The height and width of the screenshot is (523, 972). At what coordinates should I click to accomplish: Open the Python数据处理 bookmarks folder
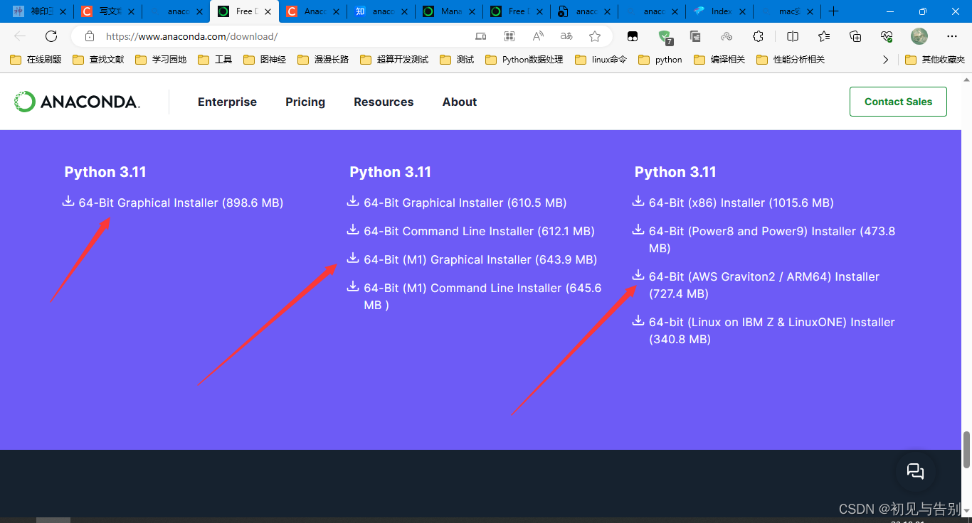(x=524, y=60)
